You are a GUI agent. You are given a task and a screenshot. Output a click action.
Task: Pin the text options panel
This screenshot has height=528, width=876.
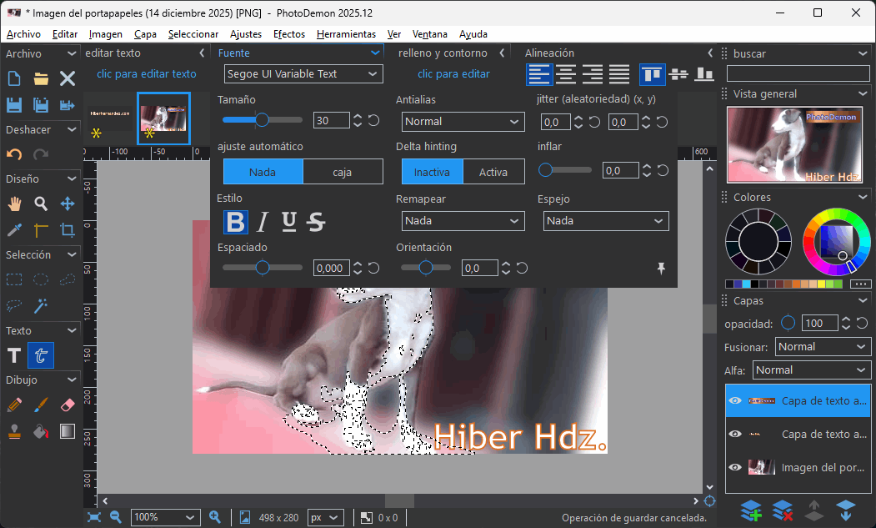pos(661,269)
